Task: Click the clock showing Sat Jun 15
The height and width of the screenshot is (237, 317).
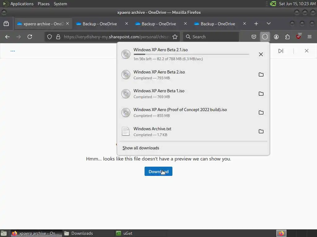Action: click(x=297, y=4)
